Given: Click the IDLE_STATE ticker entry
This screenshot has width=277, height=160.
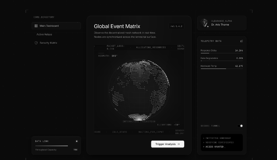Looking at the screenshot, I should pyautogui.click(x=119, y=132).
